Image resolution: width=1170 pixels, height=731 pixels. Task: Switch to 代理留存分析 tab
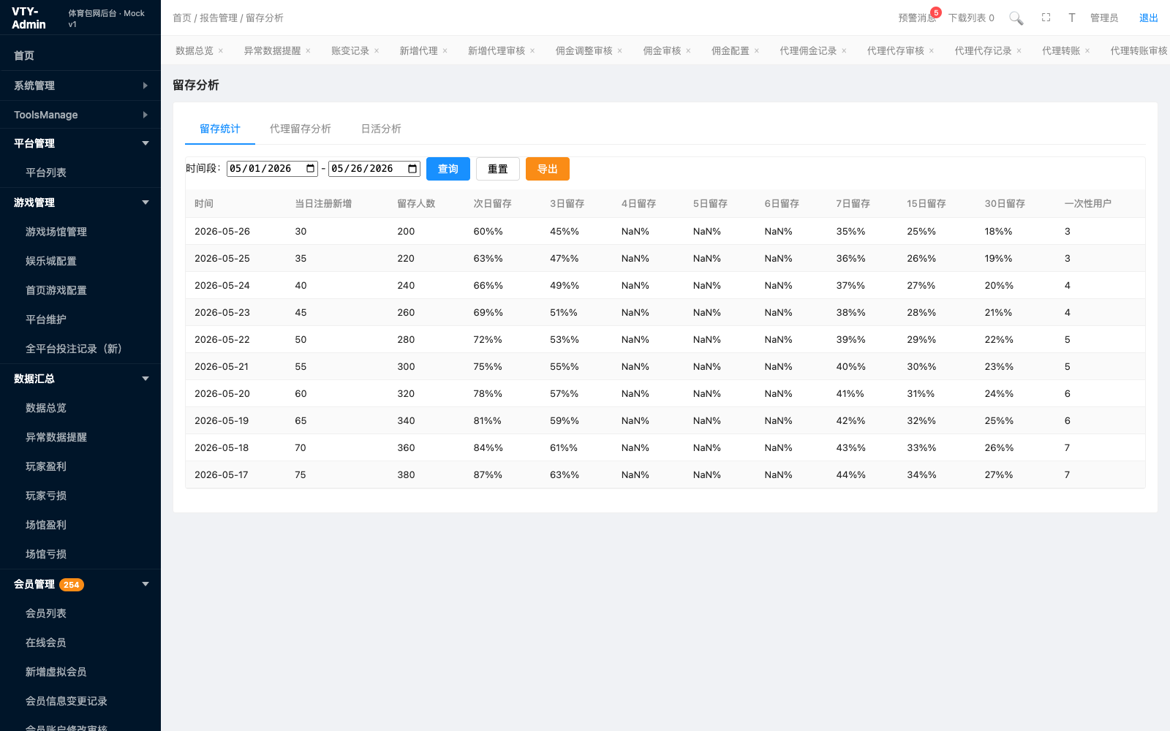pyautogui.click(x=301, y=129)
